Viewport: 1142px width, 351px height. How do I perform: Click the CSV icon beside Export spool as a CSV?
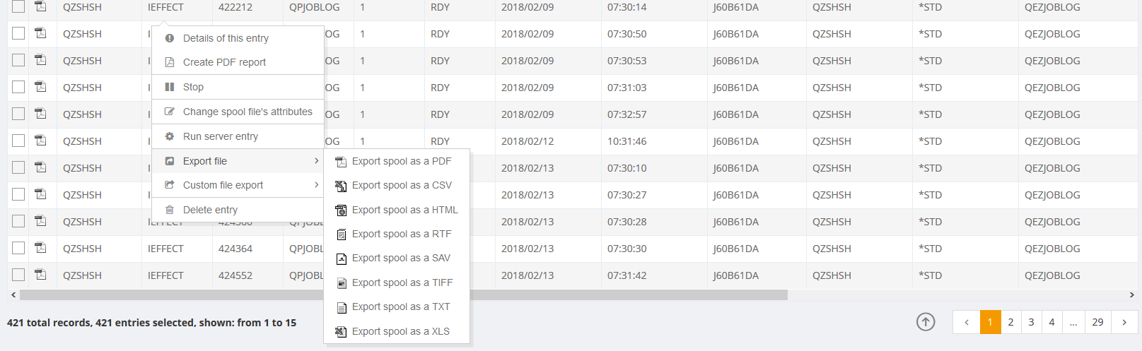341,186
